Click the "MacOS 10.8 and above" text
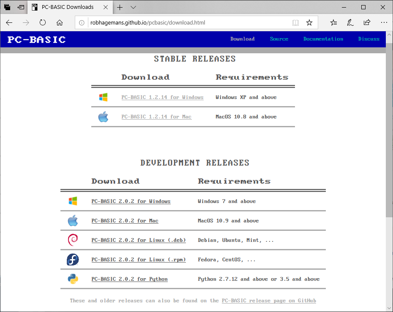 click(x=246, y=117)
